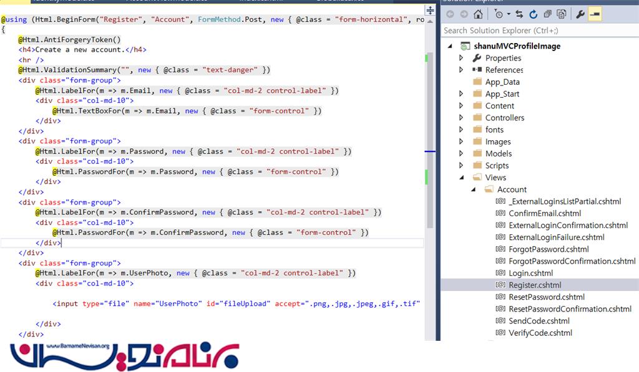Click the Back navigation arrow in Solution Explorer
The image size is (639, 372).
pos(450,14)
